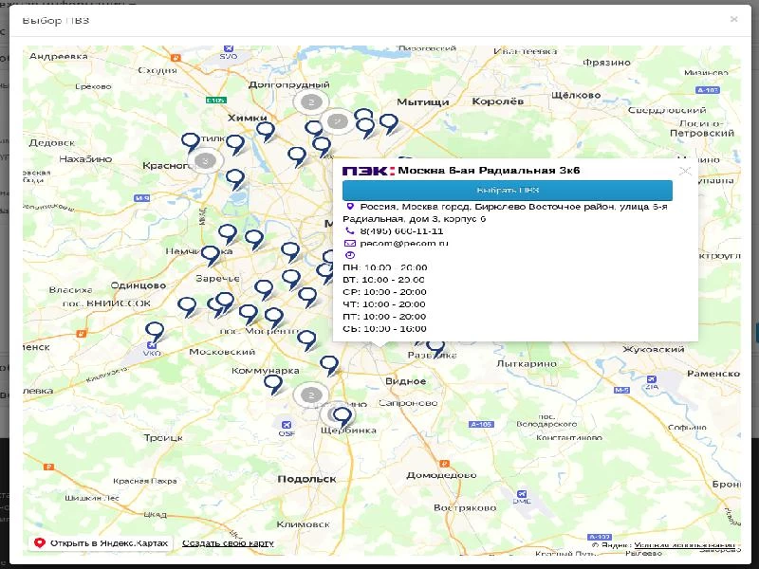Follow the Создать свою карту link
Image resolution: width=759 pixels, height=569 pixels.
(x=228, y=543)
